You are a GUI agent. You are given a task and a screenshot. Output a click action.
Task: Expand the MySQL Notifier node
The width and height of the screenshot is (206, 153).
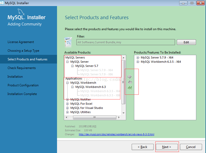[x=67, y=99]
